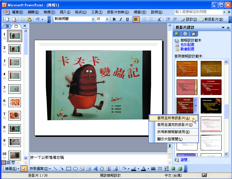232x179 pixels.
Task: Click the Browse link
Action: pyautogui.click(x=185, y=160)
